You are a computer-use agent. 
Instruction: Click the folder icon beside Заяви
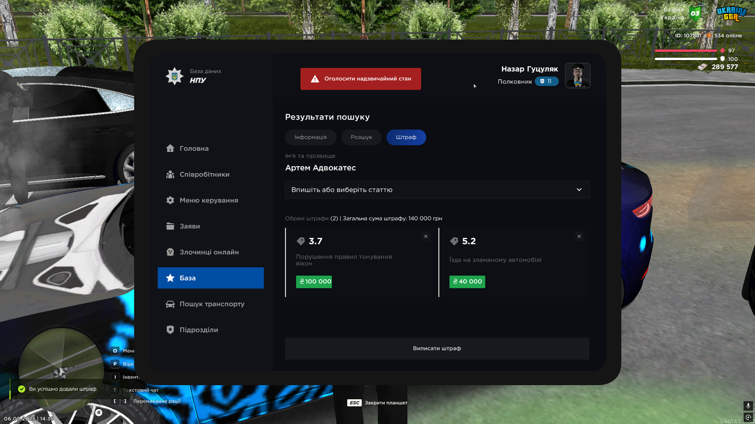click(170, 226)
